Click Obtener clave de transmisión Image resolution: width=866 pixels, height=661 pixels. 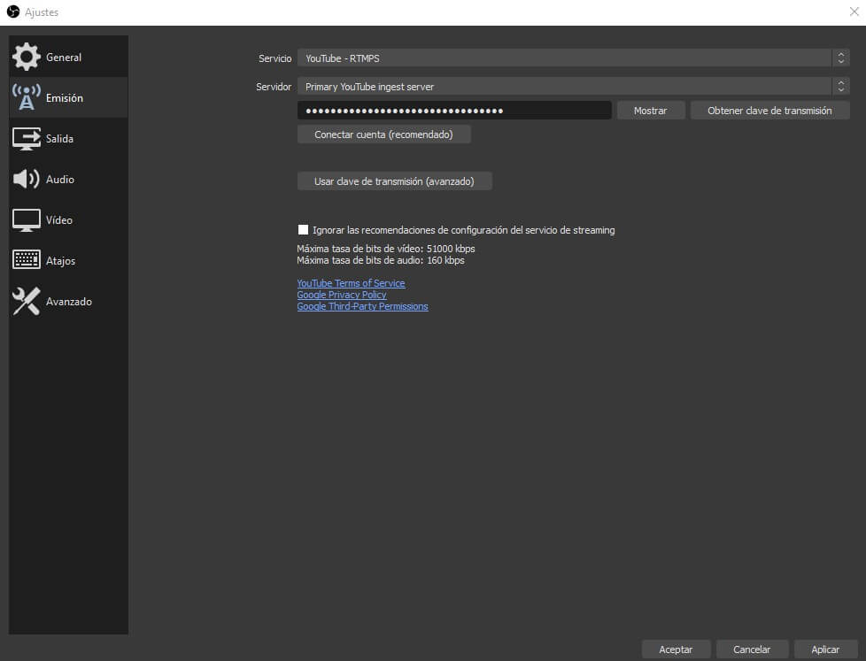click(769, 110)
